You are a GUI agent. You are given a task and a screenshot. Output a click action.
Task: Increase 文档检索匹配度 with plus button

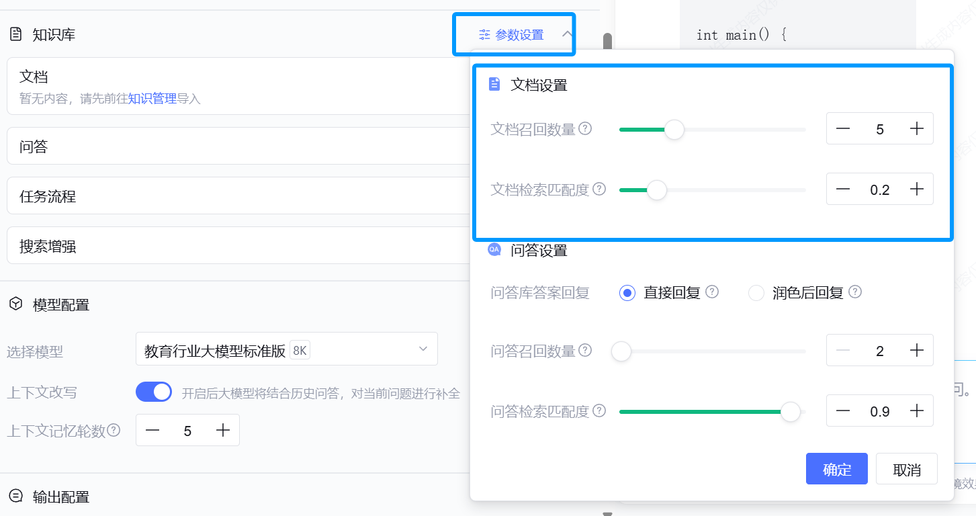917,189
